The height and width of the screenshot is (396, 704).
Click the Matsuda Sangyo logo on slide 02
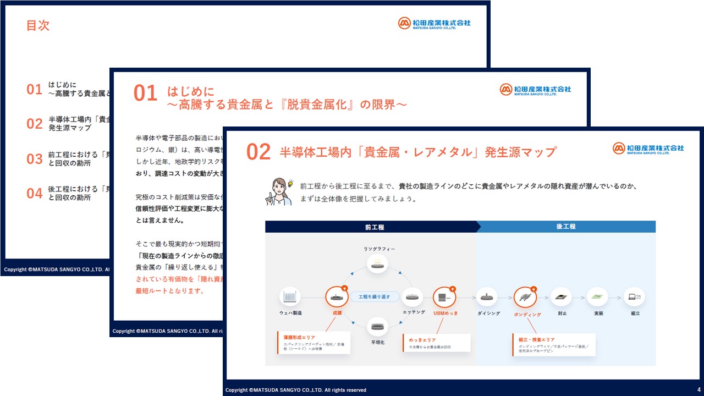pyautogui.click(x=648, y=148)
